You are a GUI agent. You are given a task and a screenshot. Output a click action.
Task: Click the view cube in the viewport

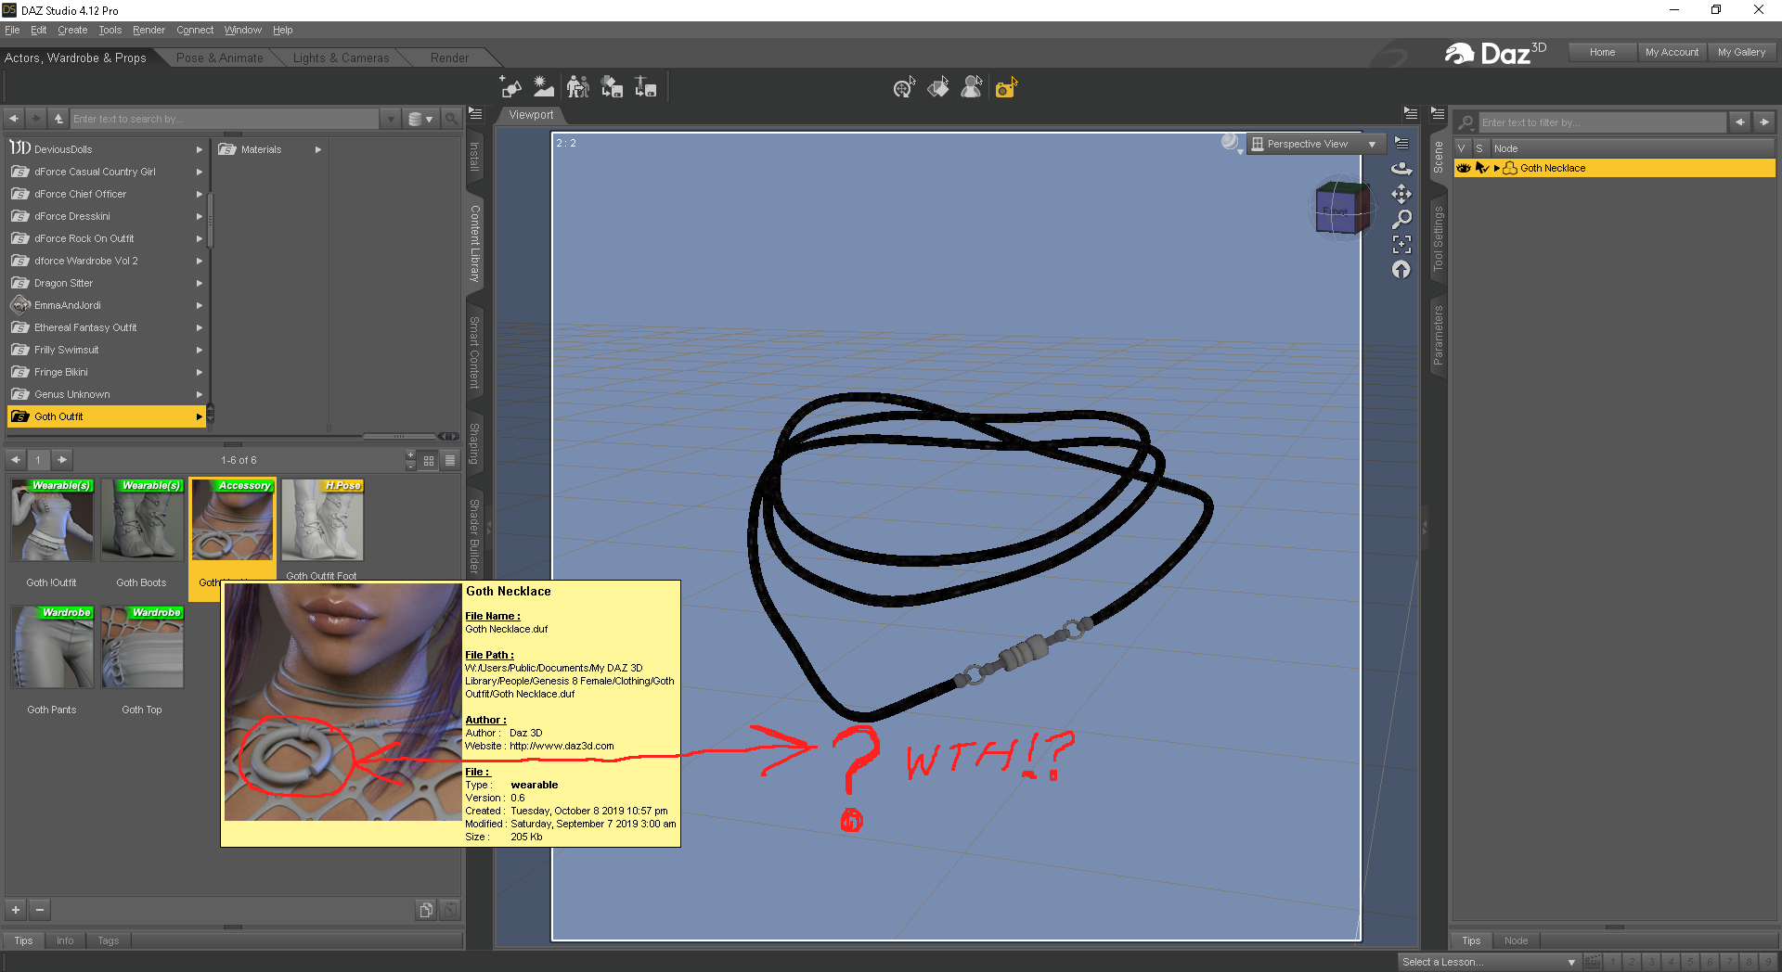pos(1342,208)
